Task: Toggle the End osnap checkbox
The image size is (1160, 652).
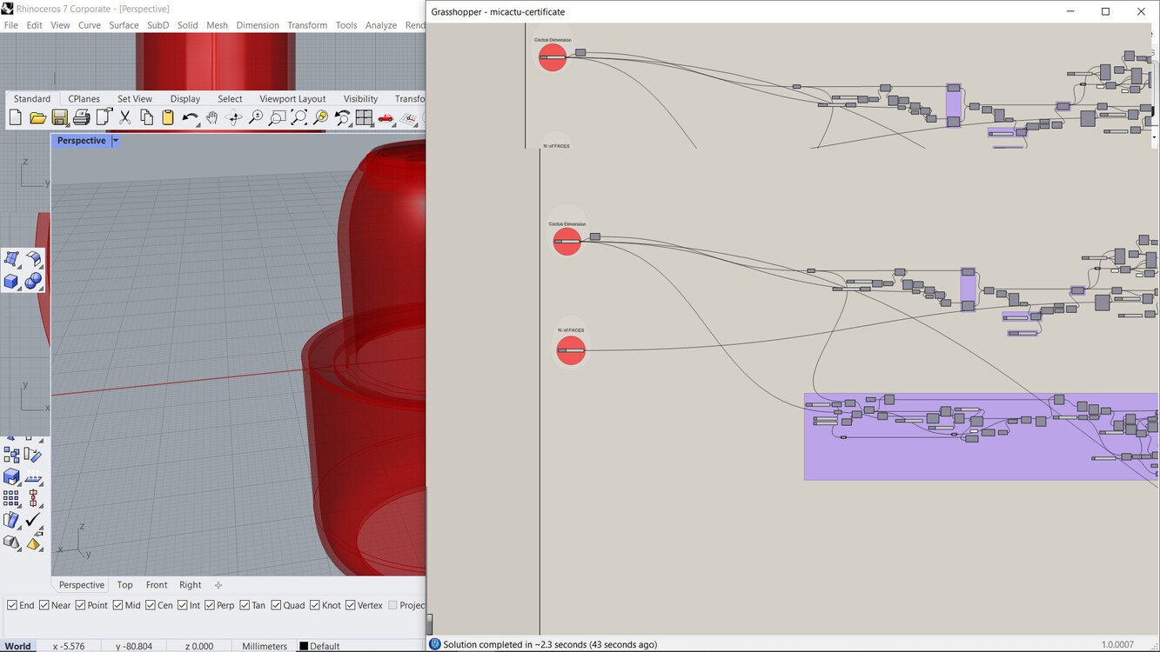Action: tap(12, 605)
